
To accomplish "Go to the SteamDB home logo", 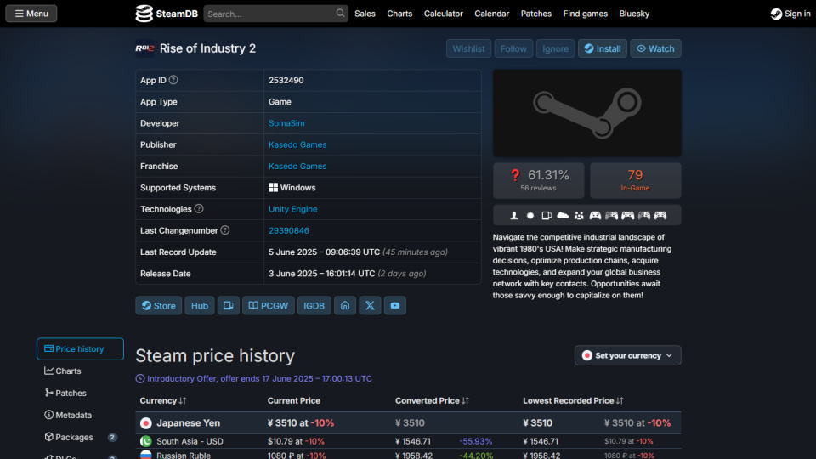I will [167, 14].
